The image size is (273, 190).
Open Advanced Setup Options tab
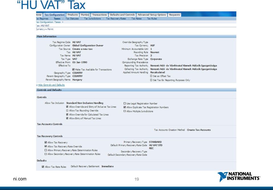click(152, 15)
